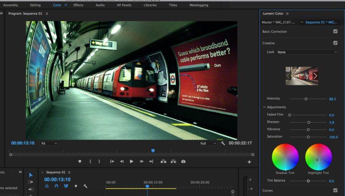Image resolution: width=345 pixels, height=196 pixels.
Task: Step back one frame
Action: (x=122, y=162)
